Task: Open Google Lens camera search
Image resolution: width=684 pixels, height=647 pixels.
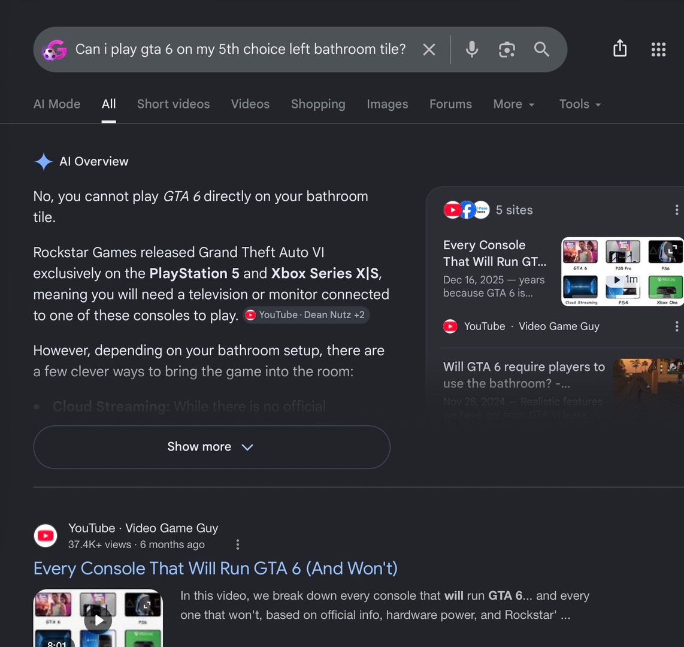Action: [x=507, y=50]
